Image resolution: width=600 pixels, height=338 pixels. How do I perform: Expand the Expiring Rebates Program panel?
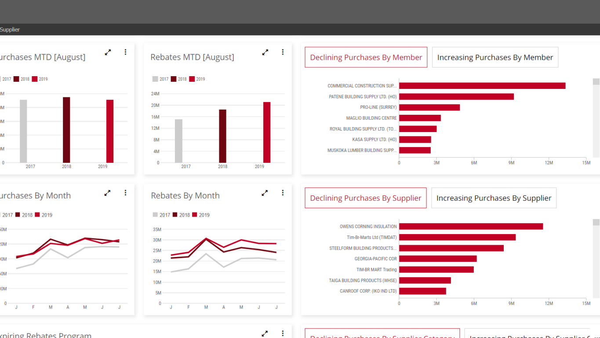(265, 334)
